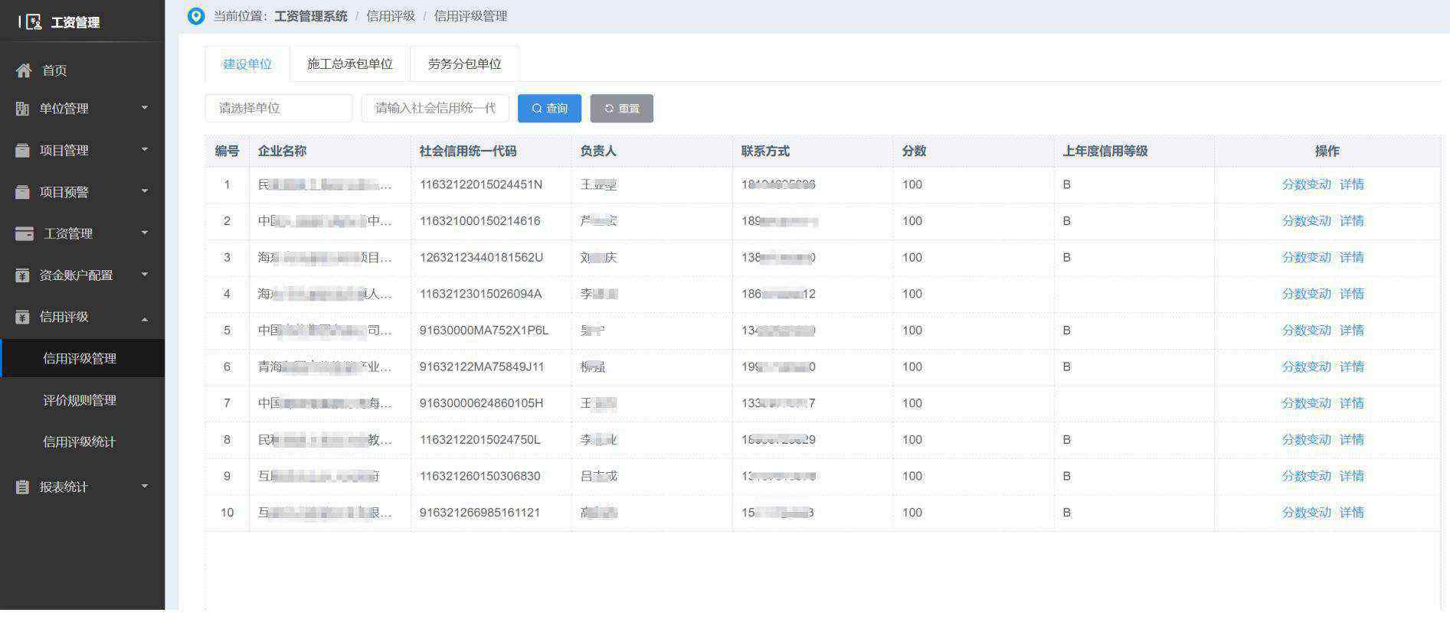
Task: Click the home icon beside 首页
Action: [24, 70]
